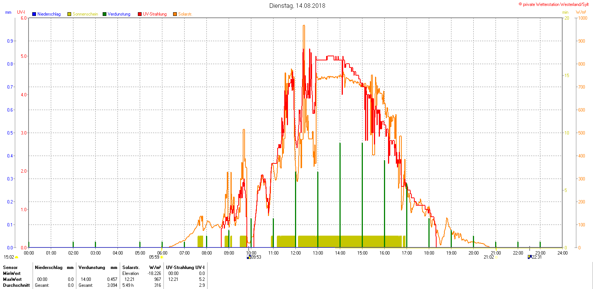Click the Sonnenschein legend label
Image resolution: width=593 pixels, height=289 pixels.
tap(85, 14)
